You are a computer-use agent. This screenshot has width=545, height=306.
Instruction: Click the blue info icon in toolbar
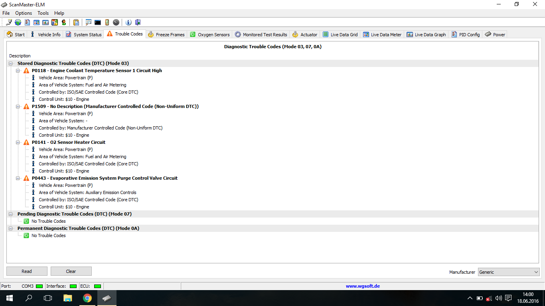[128, 22]
